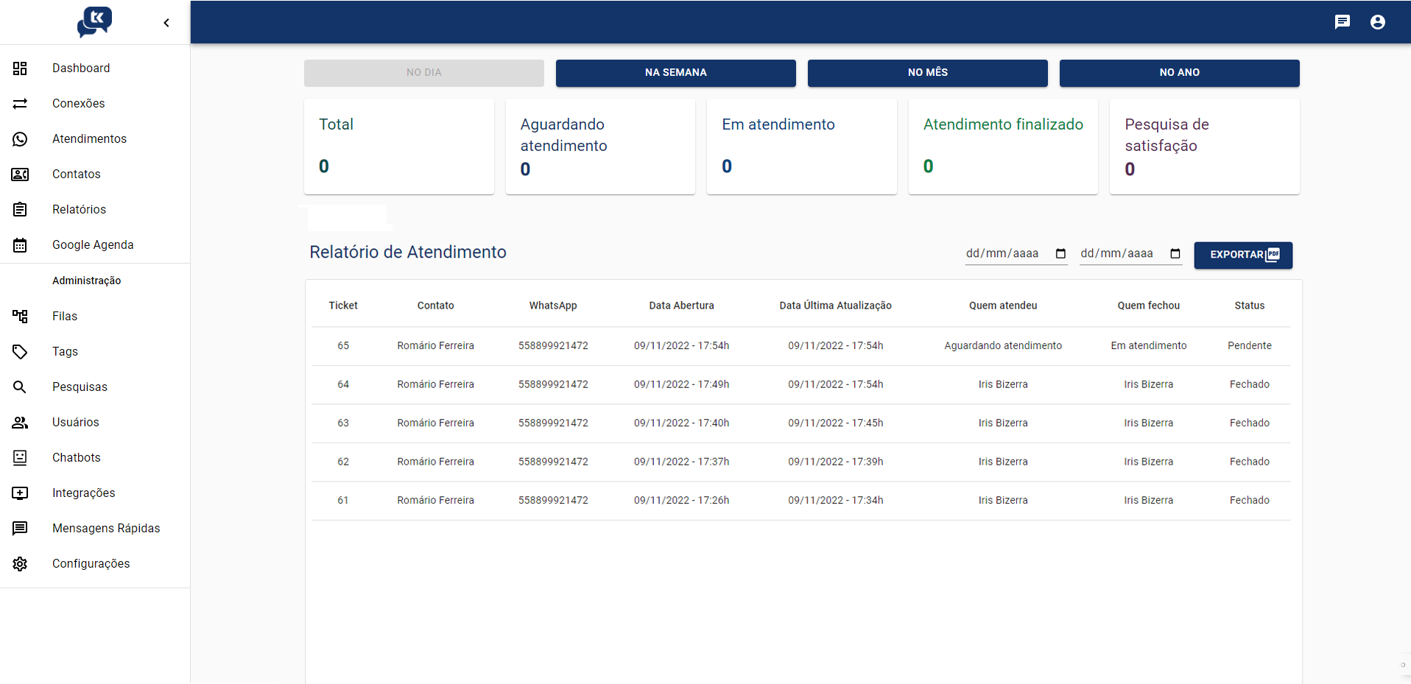Open the start date calendar picker
Image resolution: width=1411 pixels, height=684 pixels.
pos(1060,254)
